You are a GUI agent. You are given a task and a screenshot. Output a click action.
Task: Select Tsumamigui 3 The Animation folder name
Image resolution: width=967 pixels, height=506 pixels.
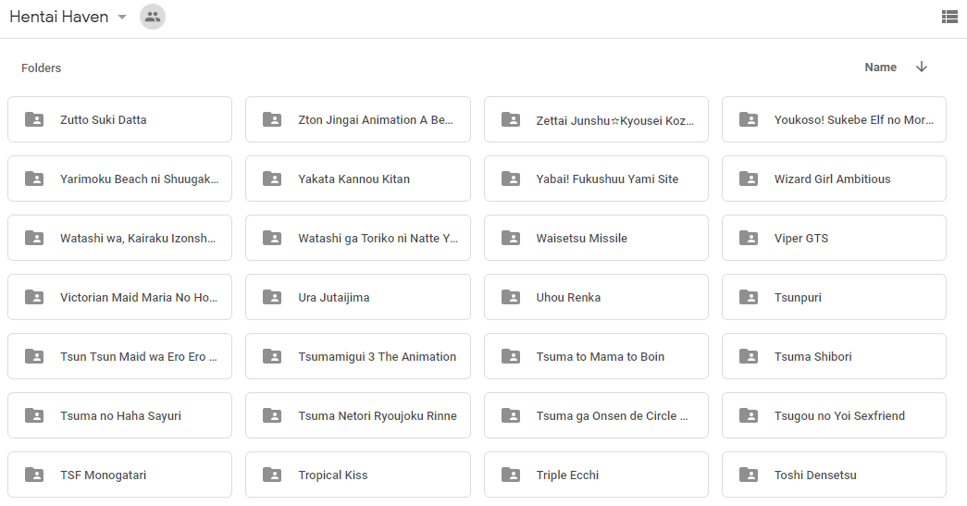pos(378,357)
